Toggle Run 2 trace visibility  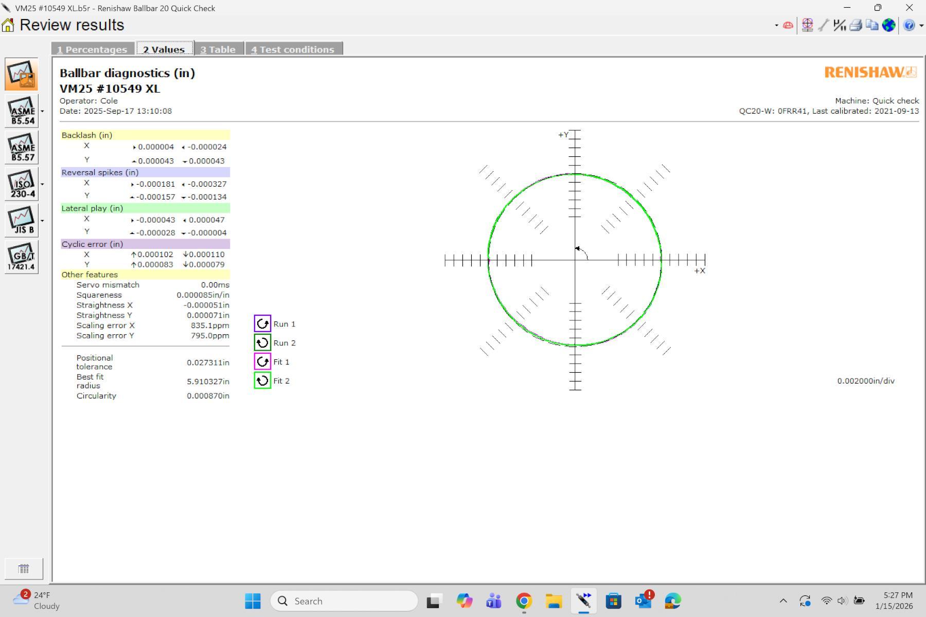[262, 343]
